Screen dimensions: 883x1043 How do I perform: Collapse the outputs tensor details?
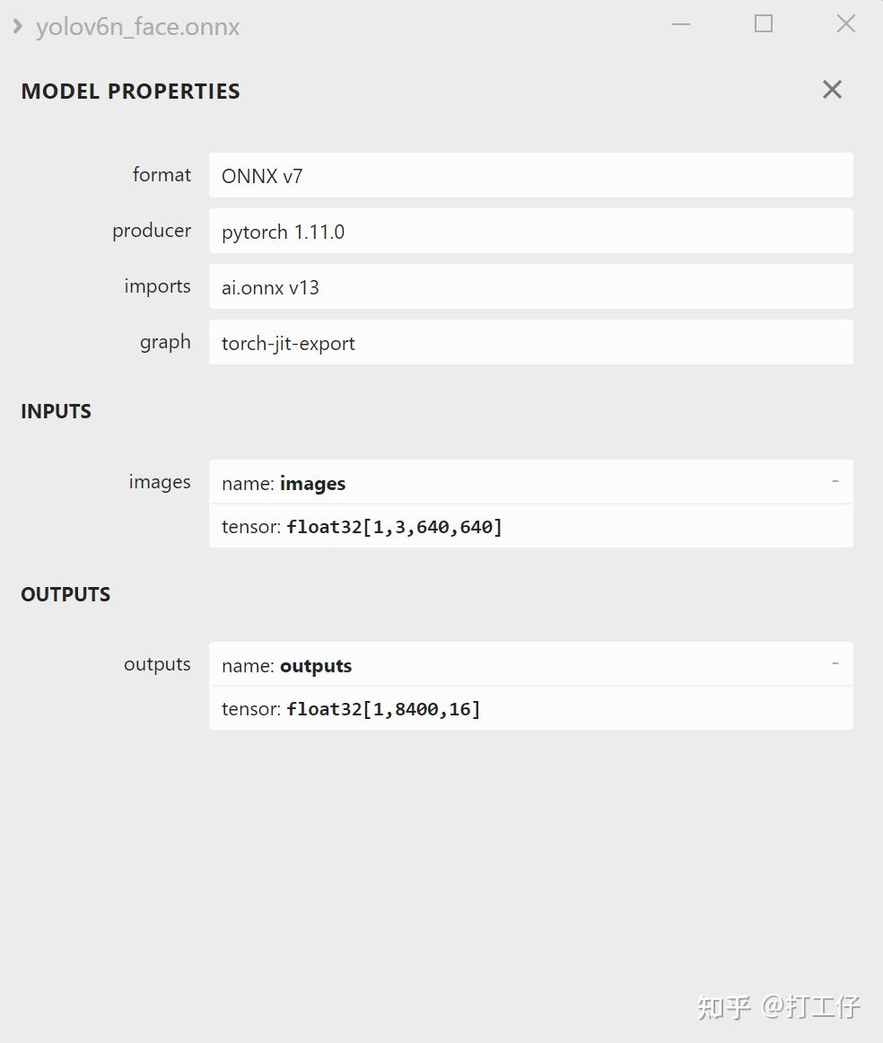point(835,664)
